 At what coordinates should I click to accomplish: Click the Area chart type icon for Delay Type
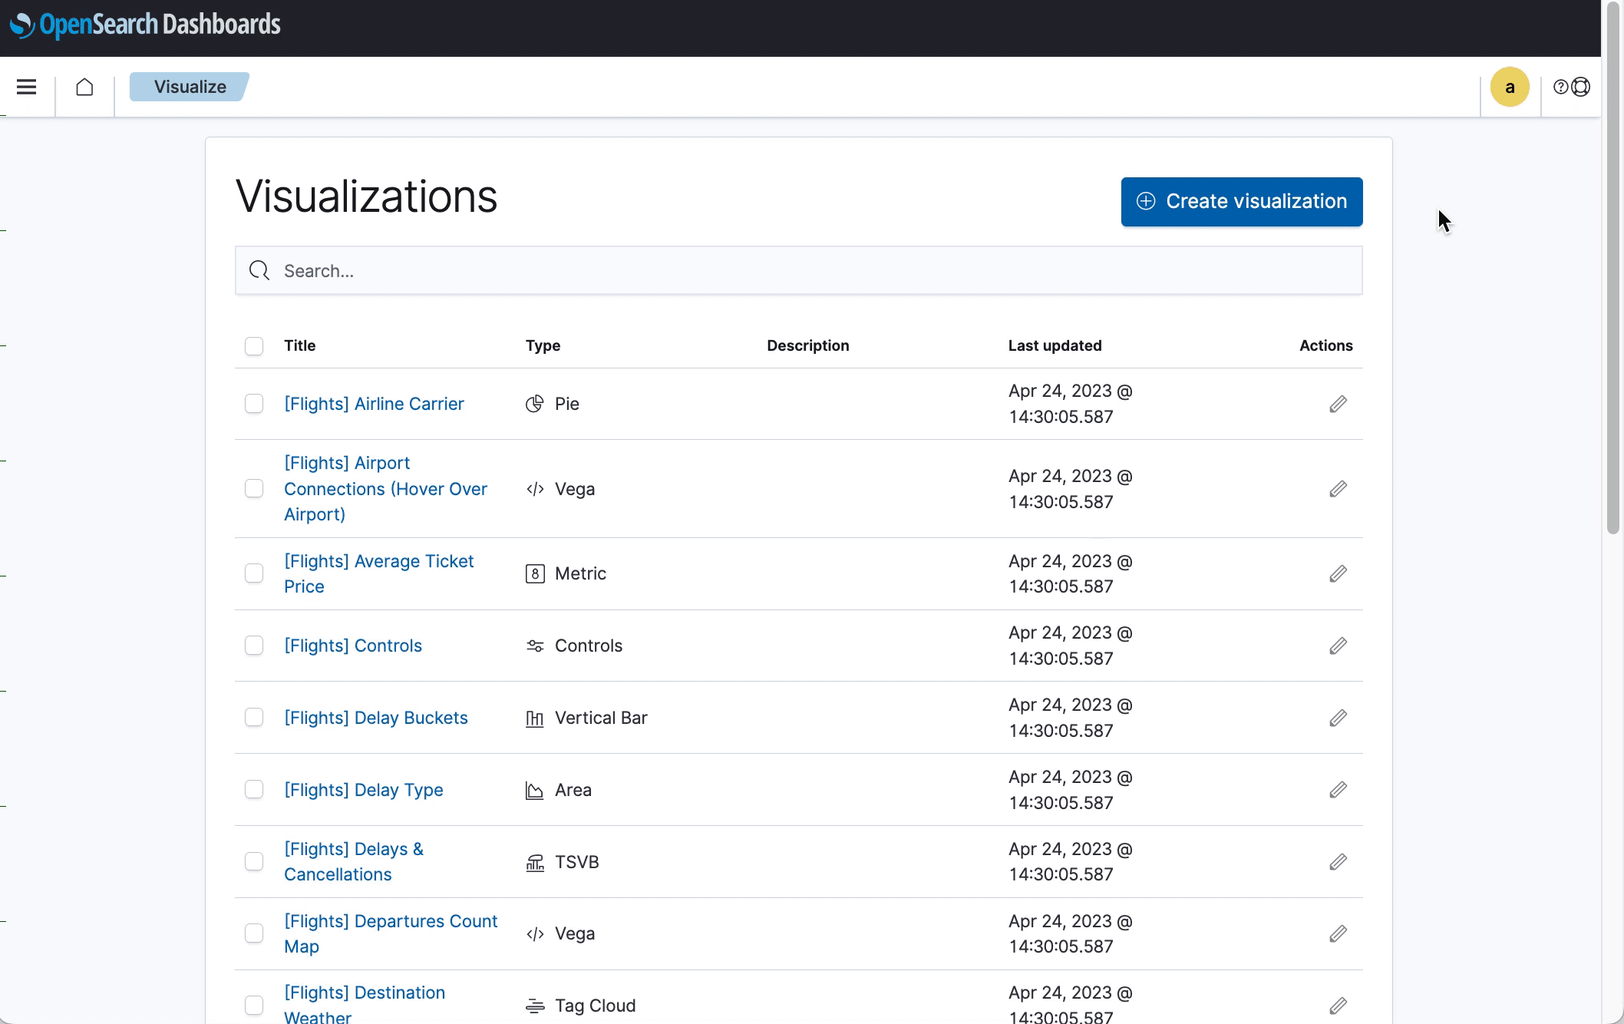[534, 789]
